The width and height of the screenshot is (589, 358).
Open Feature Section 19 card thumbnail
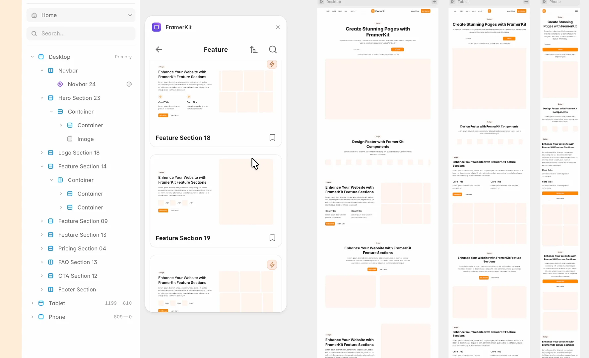pos(216,192)
